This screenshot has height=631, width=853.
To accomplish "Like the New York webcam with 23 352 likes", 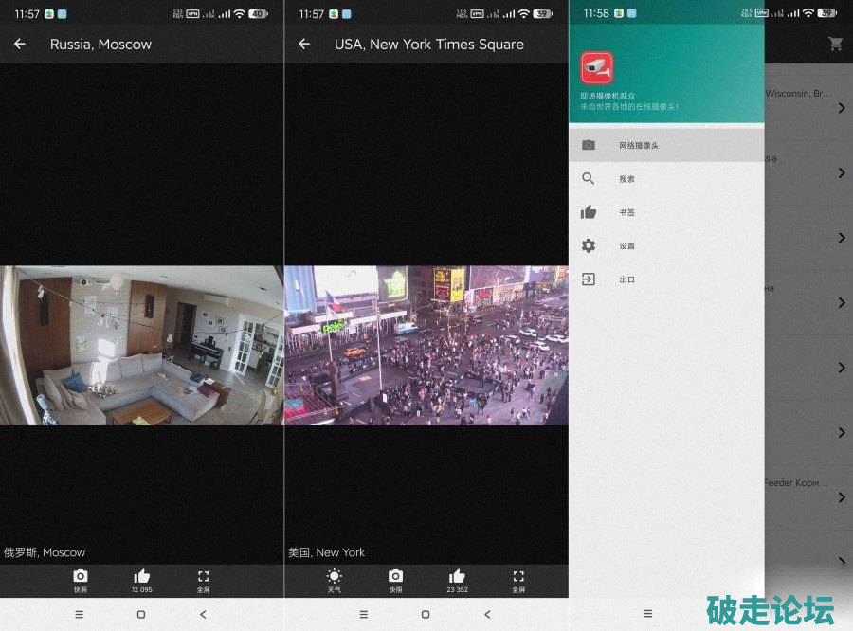I will pyautogui.click(x=457, y=580).
